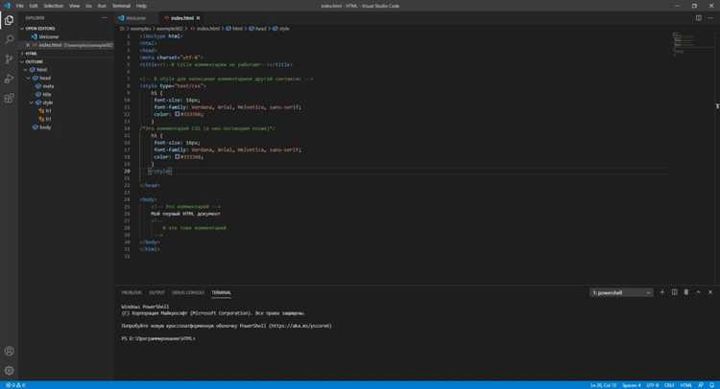Click the h1 breakpoint gutter color swatch on line 12
Image resolution: width=720 pixels, height=389 pixels.
tap(177, 114)
